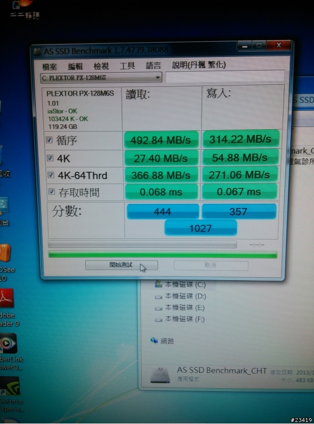Open the 檔案 menu

coord(50,67)
